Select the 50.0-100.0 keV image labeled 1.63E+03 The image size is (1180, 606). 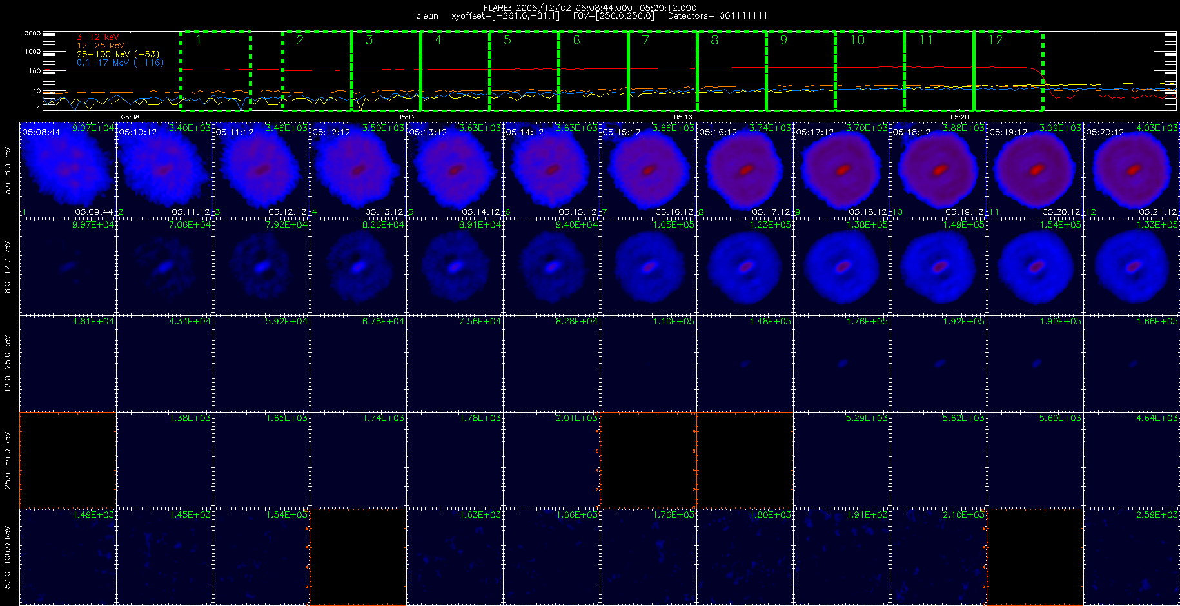(x=455, y=557)
